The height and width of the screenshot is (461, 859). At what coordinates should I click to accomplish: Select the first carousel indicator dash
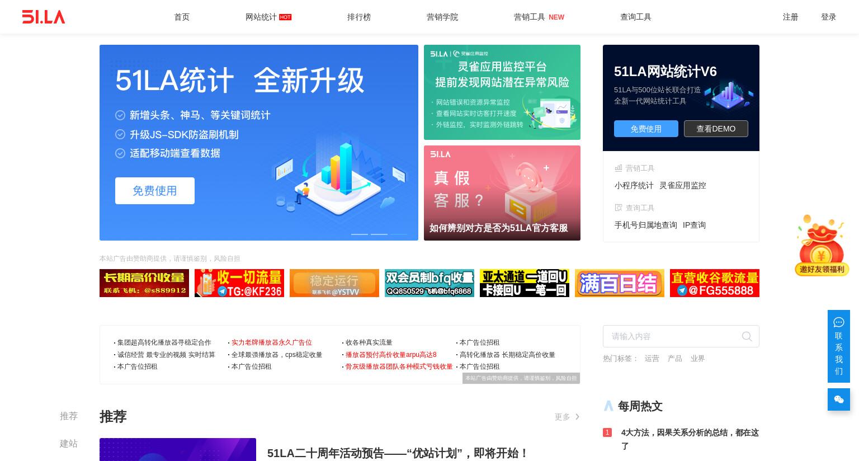click(x=360, y=234)
